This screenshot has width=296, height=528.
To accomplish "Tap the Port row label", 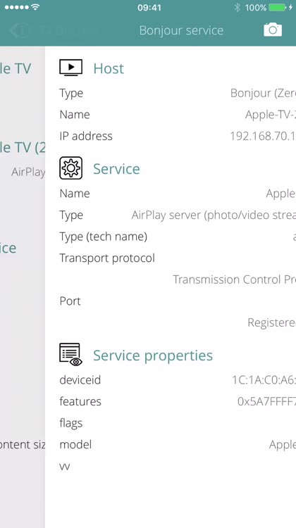I will pyautogui.click(x=70, y=301).
